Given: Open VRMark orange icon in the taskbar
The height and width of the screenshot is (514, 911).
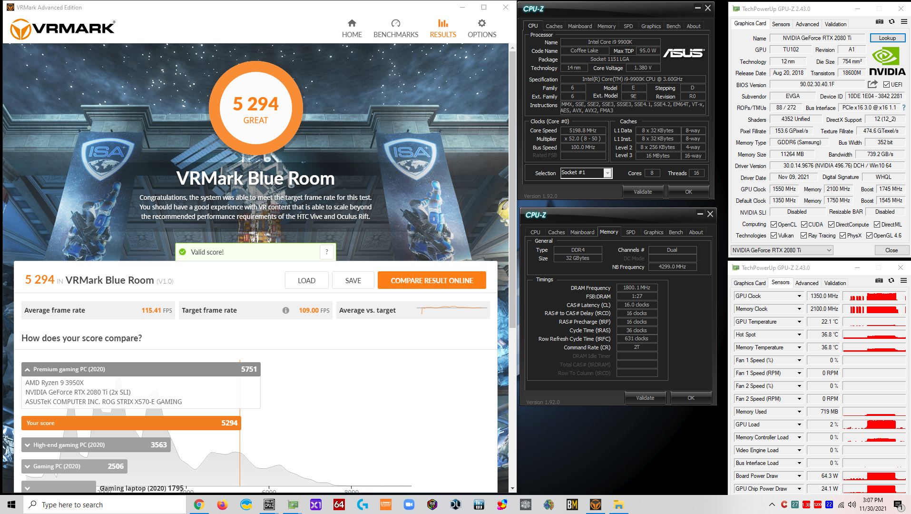Looking at the screenshot, I should (596, 504).
